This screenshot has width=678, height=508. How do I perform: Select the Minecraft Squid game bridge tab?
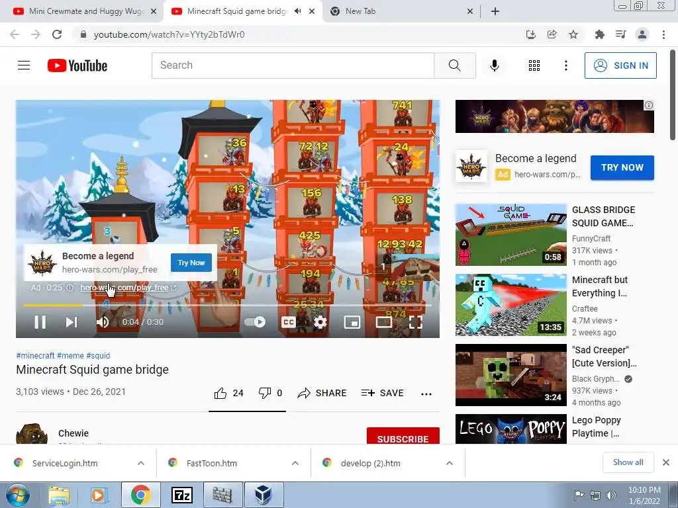[x=237, y=11]
